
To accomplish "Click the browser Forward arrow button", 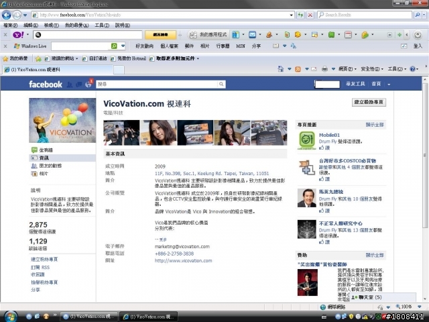I will click(17, 15).
